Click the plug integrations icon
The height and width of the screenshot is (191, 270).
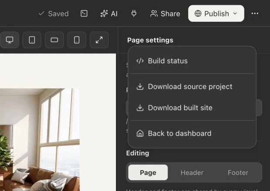click(134, 13)
